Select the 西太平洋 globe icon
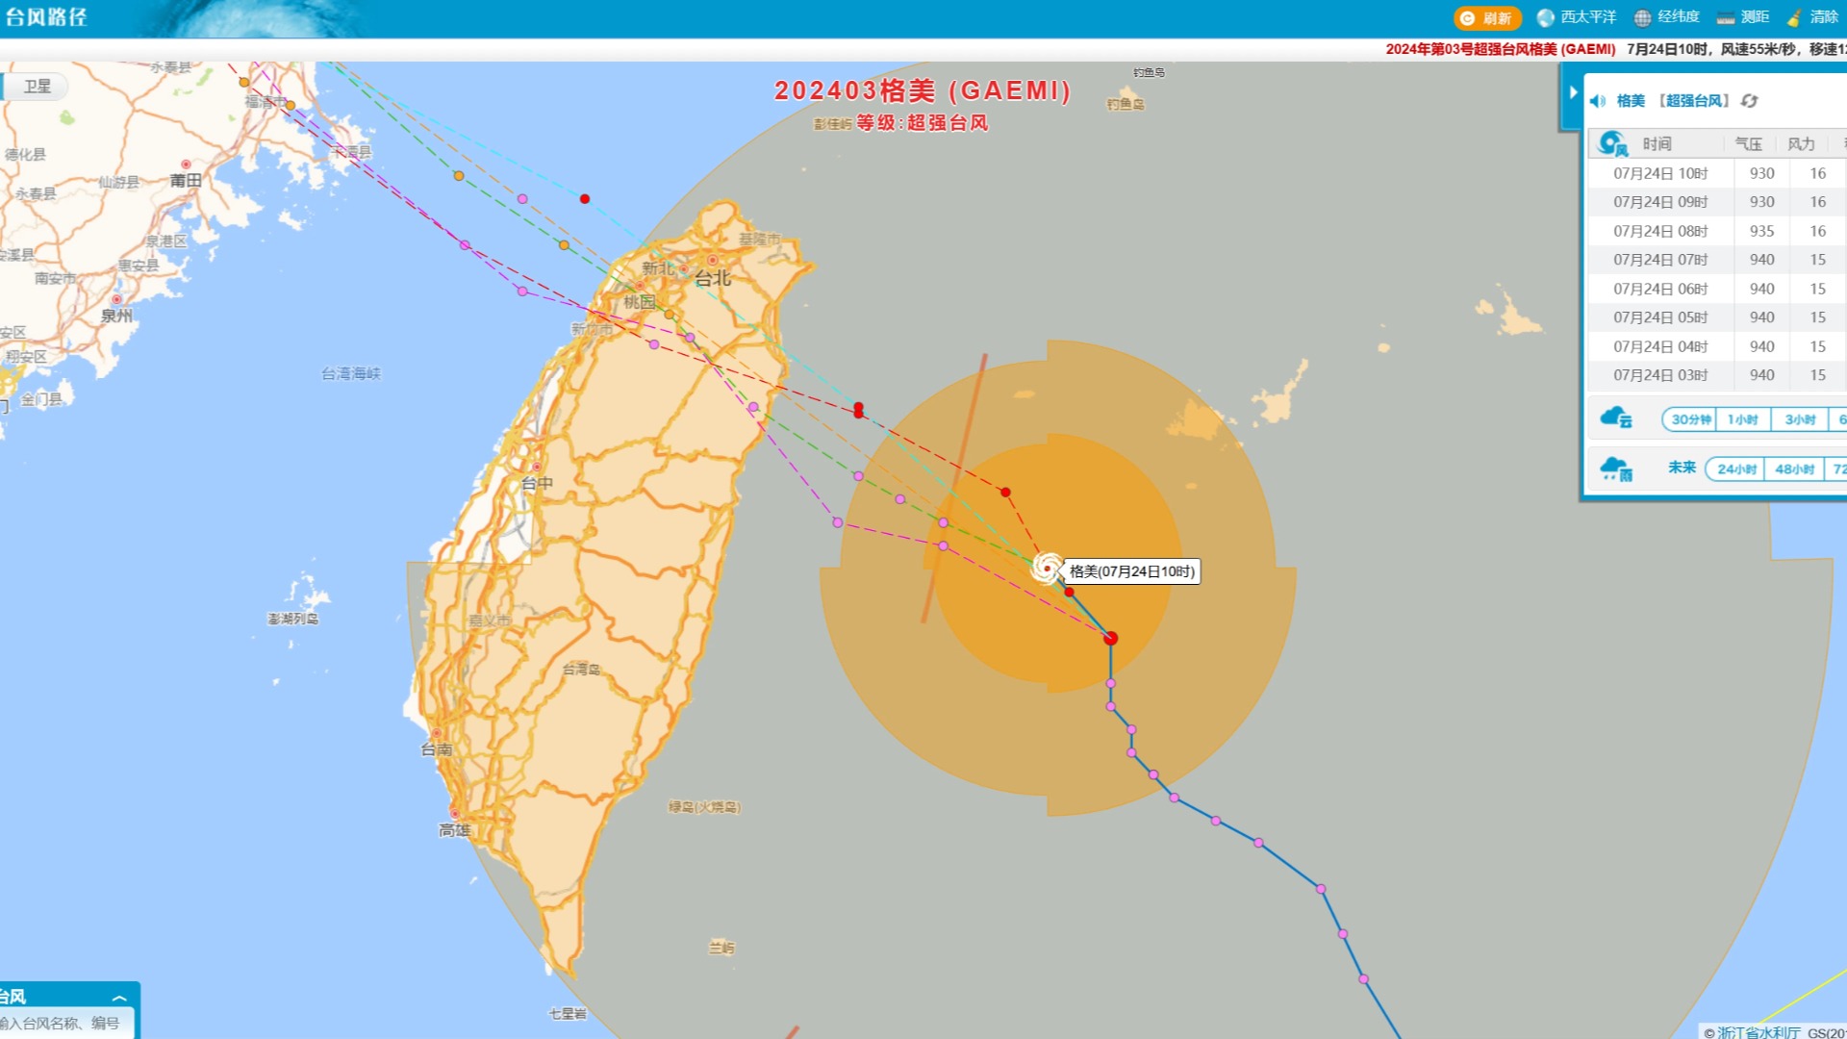This screenshot has height=1039, width=1847. pyautogui.click(x=1546, y=18)
